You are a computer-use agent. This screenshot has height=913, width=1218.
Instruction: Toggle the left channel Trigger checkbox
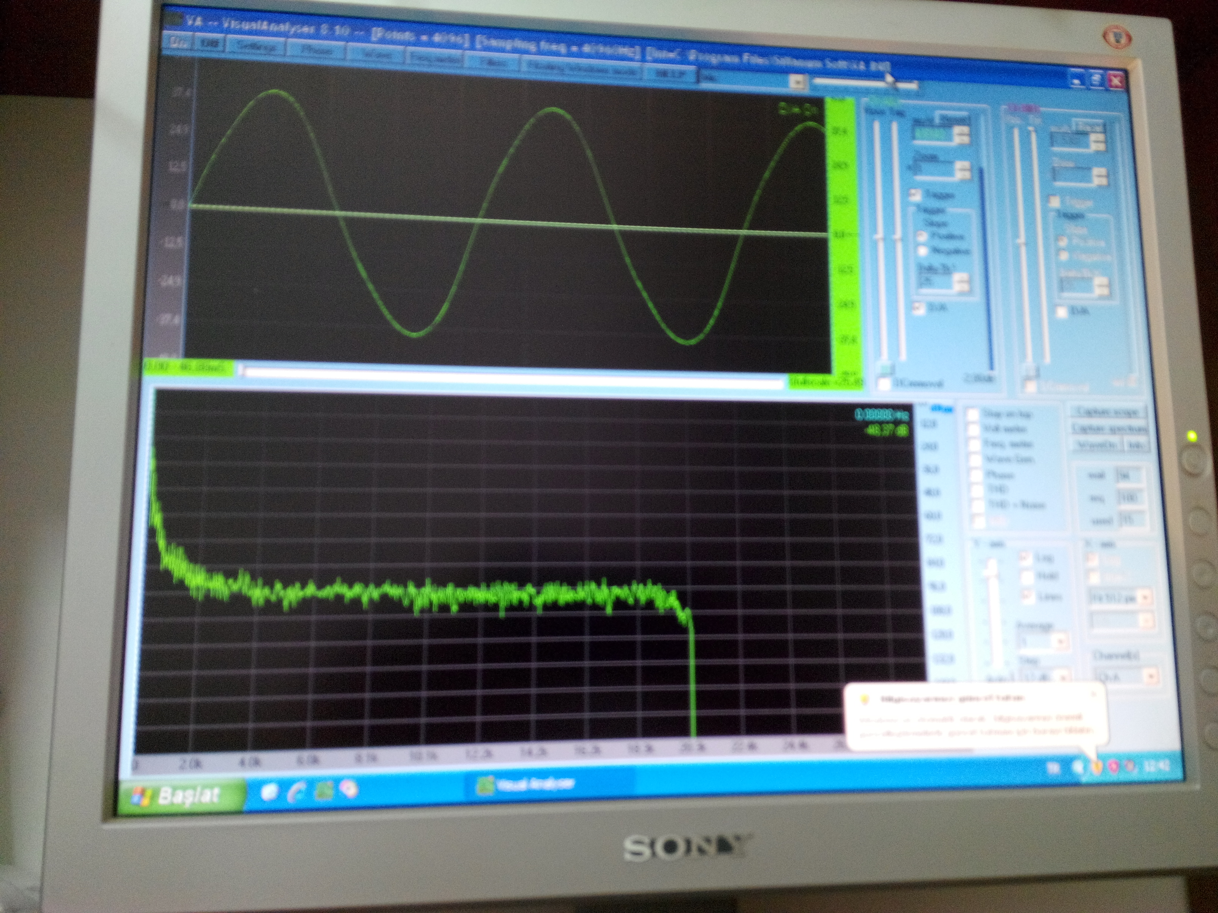pos(915,194)
